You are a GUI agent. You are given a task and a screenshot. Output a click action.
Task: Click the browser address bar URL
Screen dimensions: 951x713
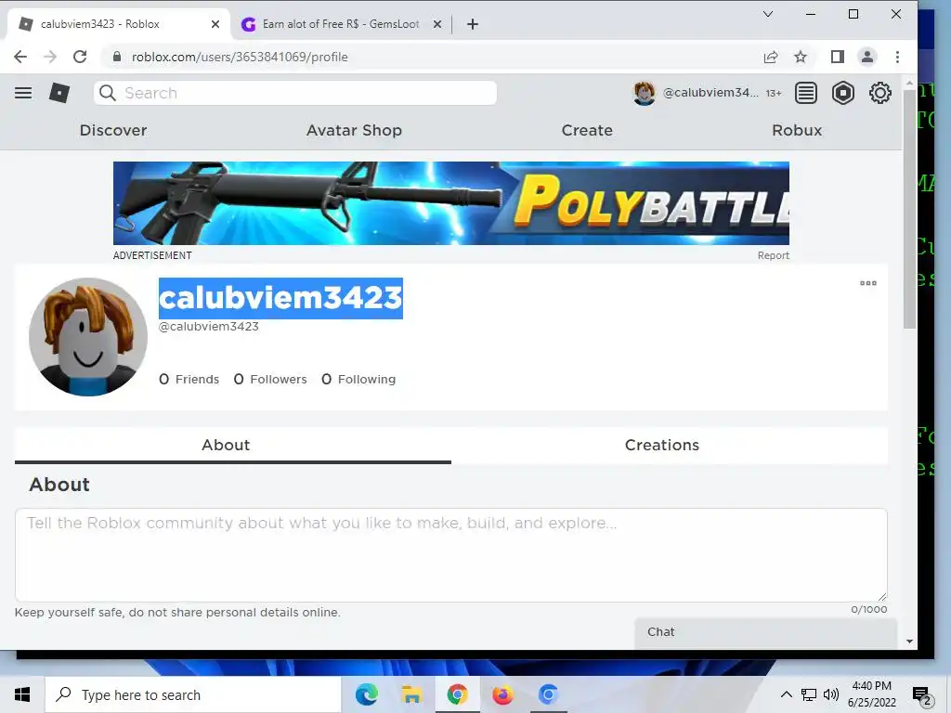pyautogui.click(x=240, y=57)
